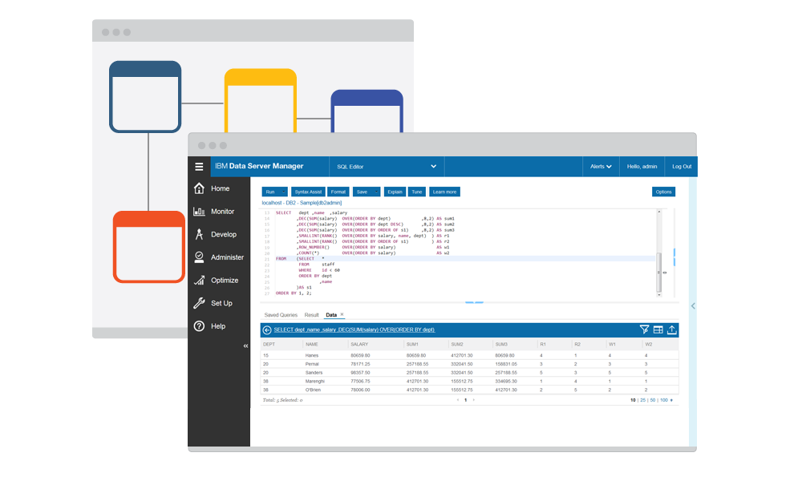The height and width of the screenshot is (481, 802).
Task: Collapse the sidebar with double-chevron
Action: point(245,346)
